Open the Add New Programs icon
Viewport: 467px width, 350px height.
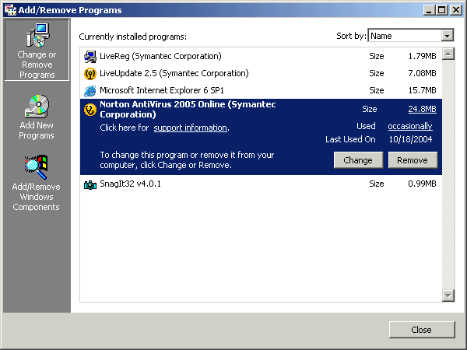37,106
